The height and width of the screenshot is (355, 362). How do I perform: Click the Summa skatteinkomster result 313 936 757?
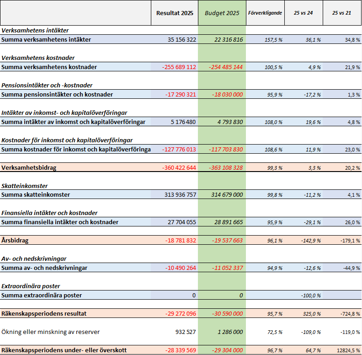point(180,195)
